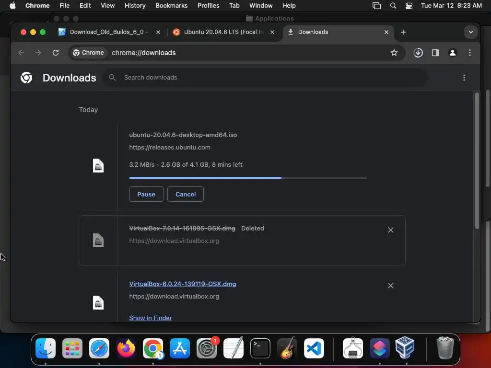Open System Information from the Dock
491x368 pixels.
(353, 348)
